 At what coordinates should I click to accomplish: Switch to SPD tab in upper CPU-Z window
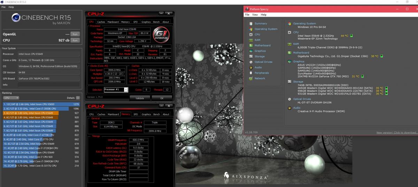tap(135, 22)
